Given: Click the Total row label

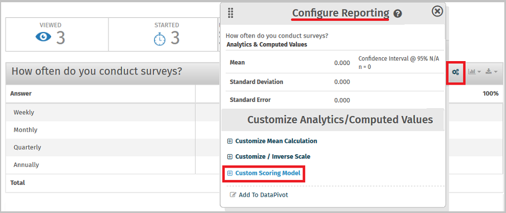Looking at the screenshot, I should (17, 182).
